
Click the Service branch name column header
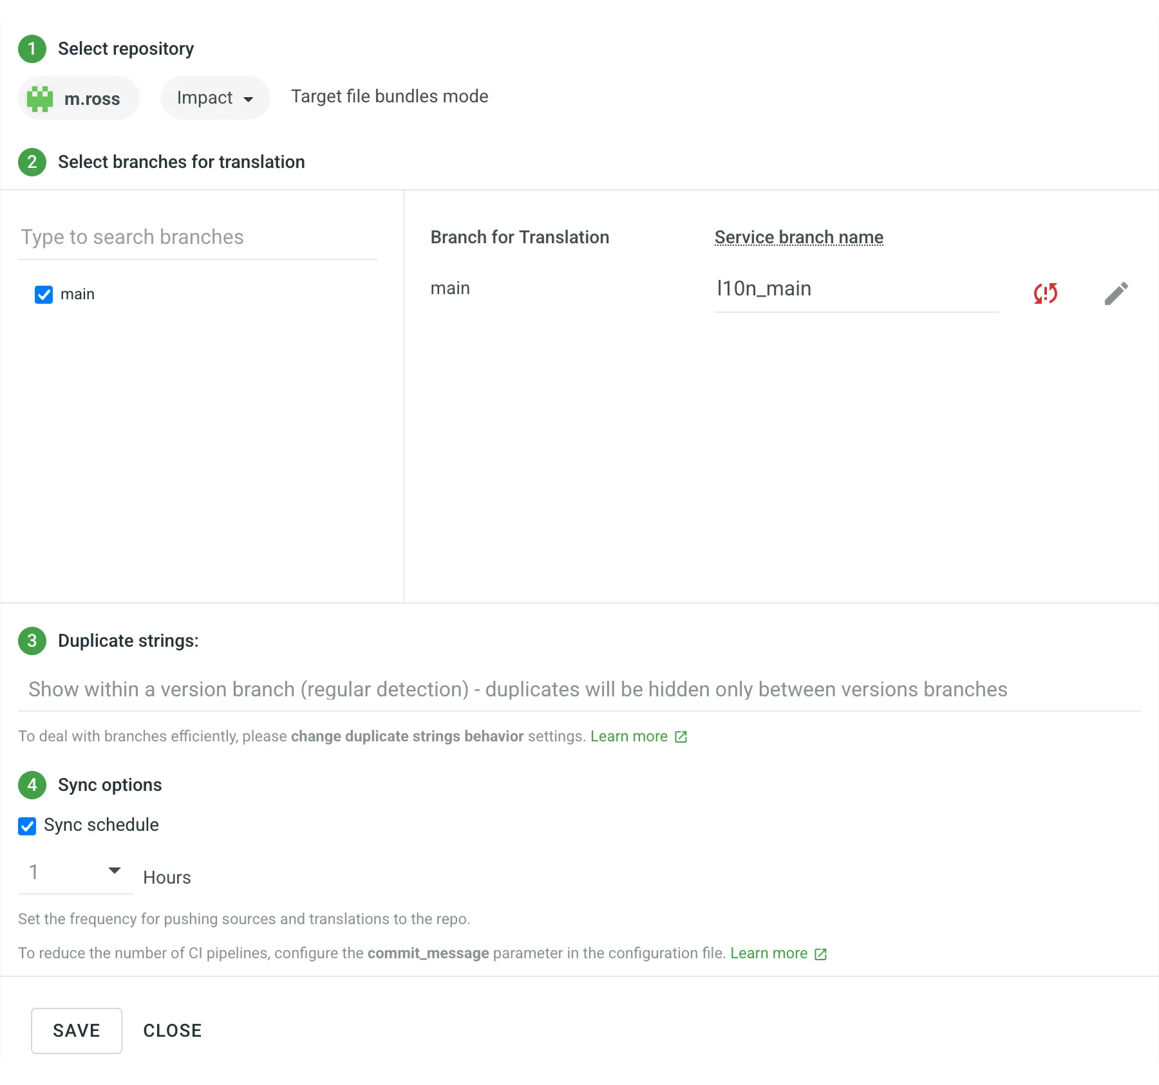click(x=798, y=237)
